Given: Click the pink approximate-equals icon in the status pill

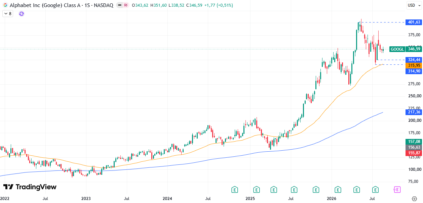Looking at the screenshot, I should pyautogui.click(x=125, y=5).
